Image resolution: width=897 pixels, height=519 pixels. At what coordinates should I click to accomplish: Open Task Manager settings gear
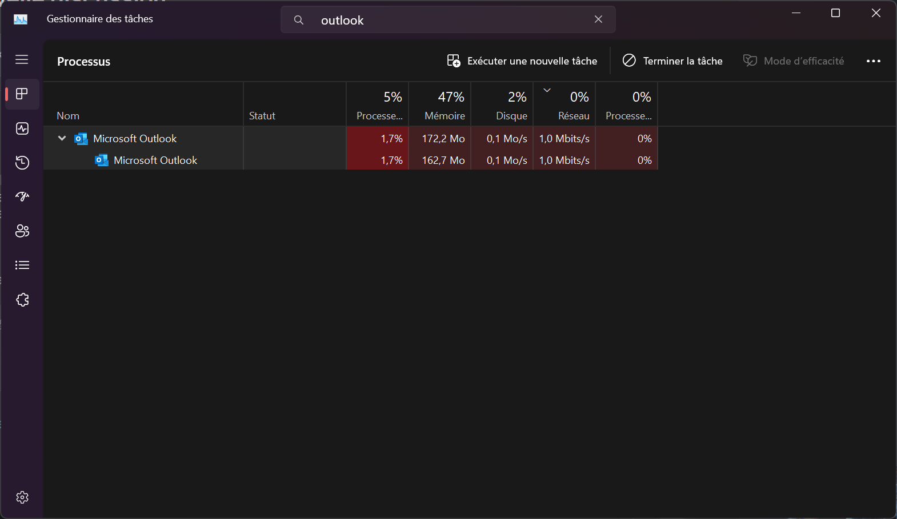[x=22, y=497]
